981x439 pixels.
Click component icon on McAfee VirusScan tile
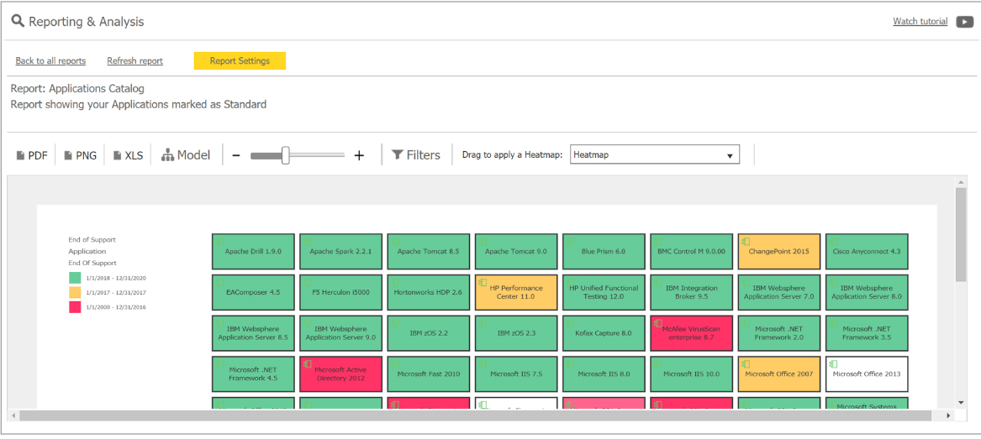point(657,323)
